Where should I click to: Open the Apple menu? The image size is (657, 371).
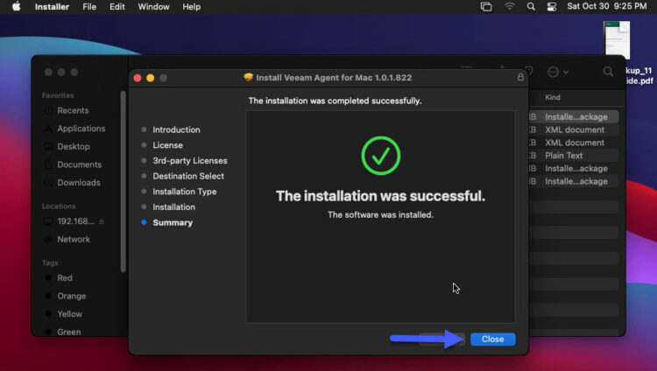pyautogui.click(x=17, y=7)
